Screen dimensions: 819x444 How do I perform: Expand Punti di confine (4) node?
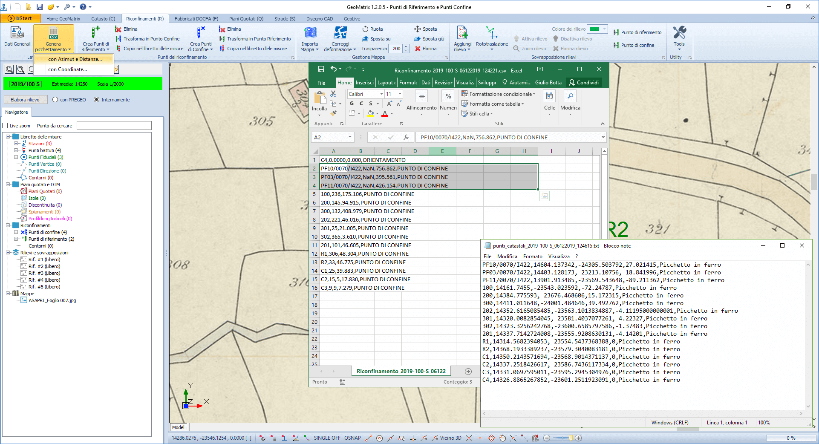pos(16,232)
